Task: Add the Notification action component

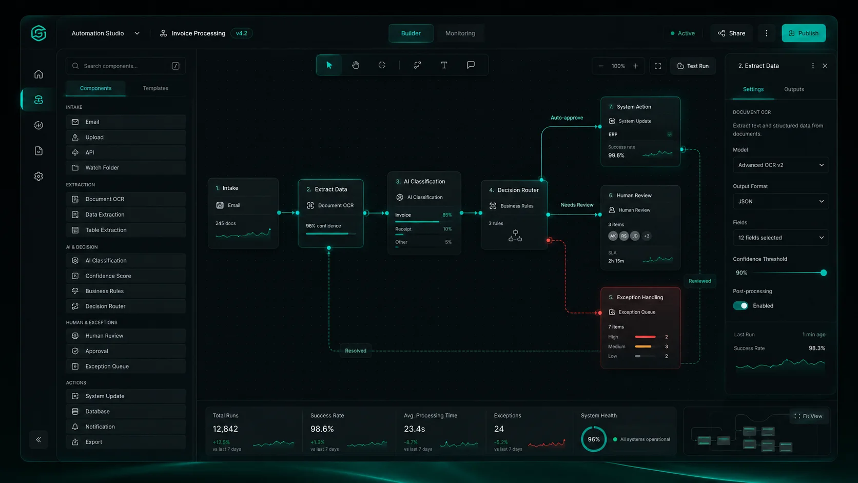Action: pyautogui.click(x=126, y=427)
